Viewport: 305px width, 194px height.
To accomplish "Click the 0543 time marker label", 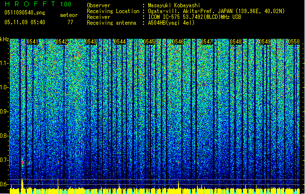I will tap(91, 42).
